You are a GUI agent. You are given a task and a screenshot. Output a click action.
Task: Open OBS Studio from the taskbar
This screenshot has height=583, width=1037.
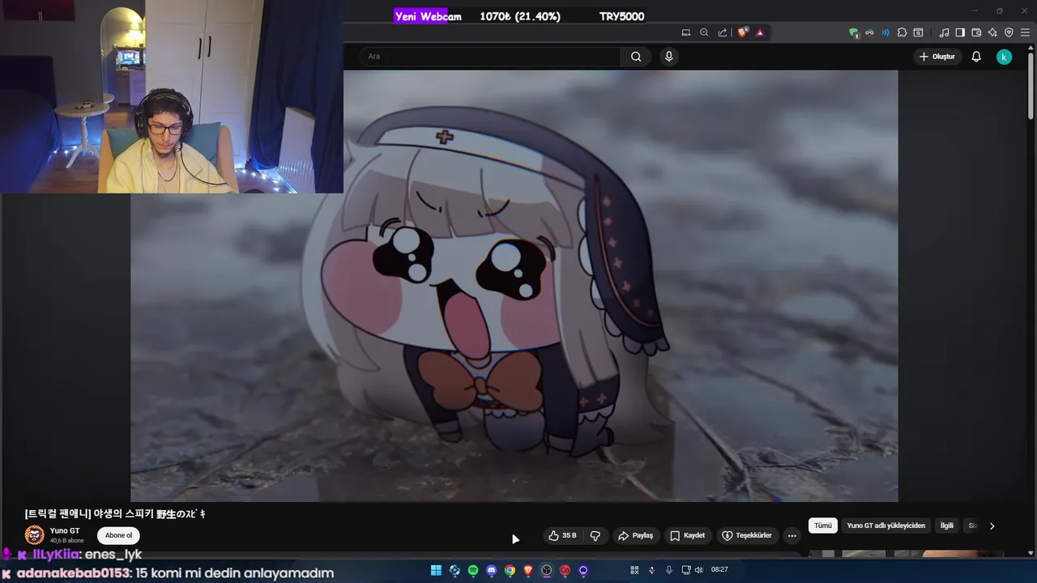[547, 570]
